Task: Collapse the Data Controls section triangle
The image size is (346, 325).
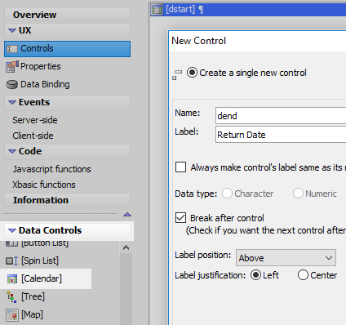Action: tap(12, 230)
